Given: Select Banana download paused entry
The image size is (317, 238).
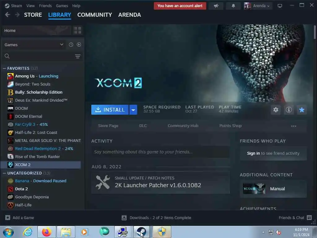Looking at the screenshot, I should pyautogui.click(x=41, y=181).
